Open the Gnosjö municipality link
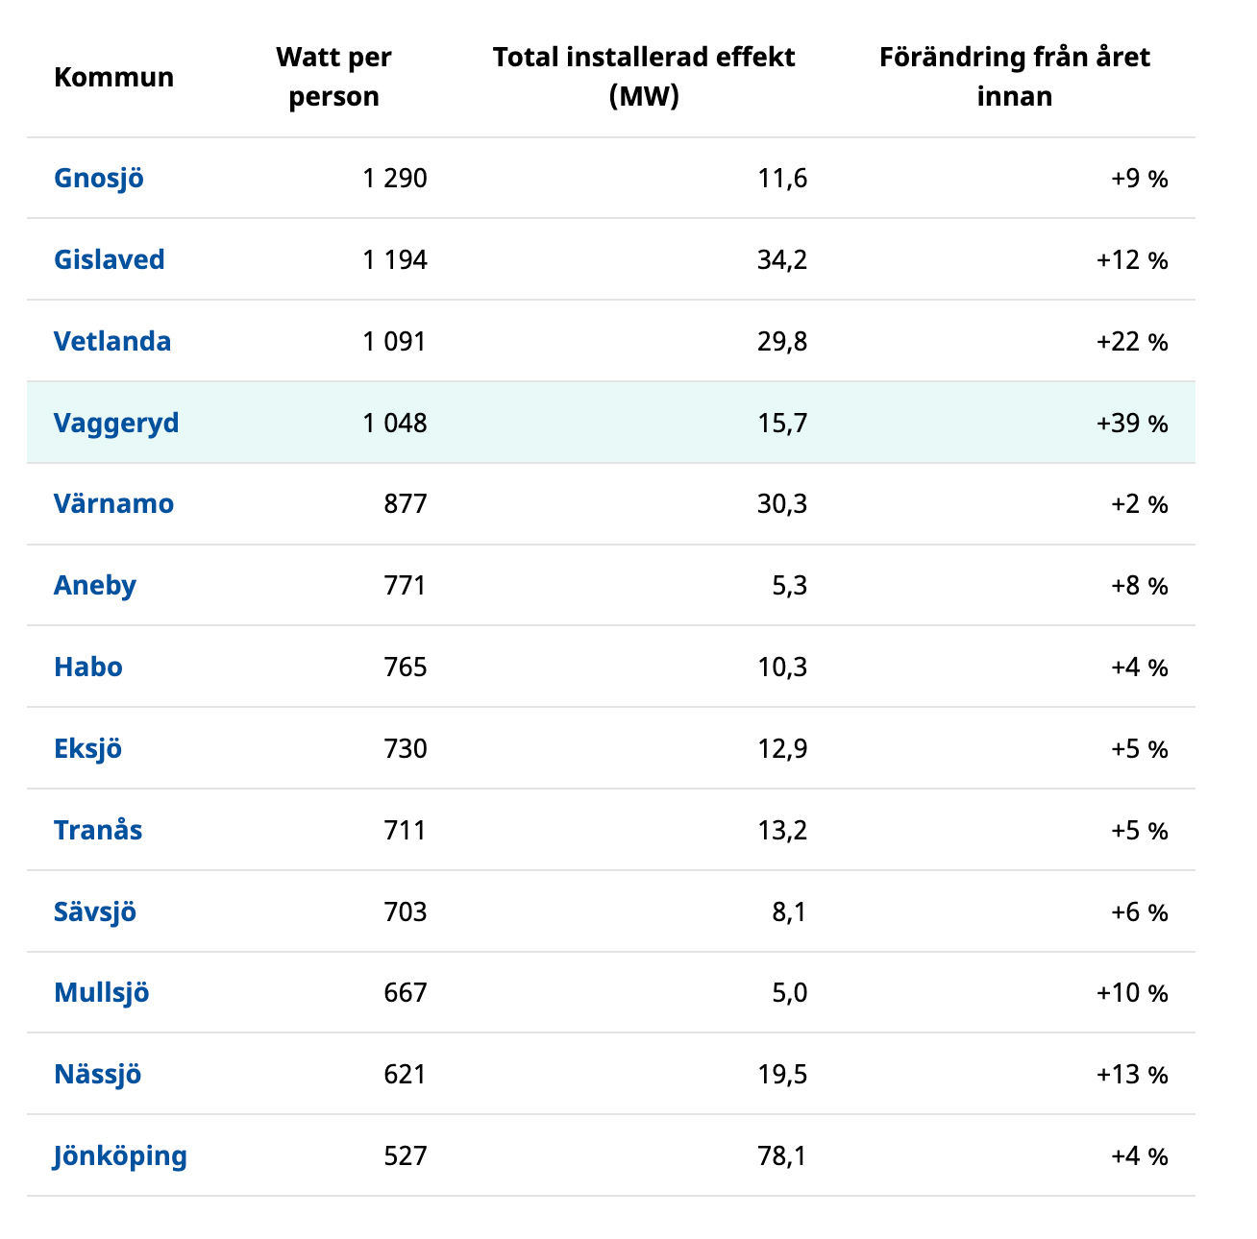Image resolution: width=1257 pixels, height=1239 pixels. (99, 179)
